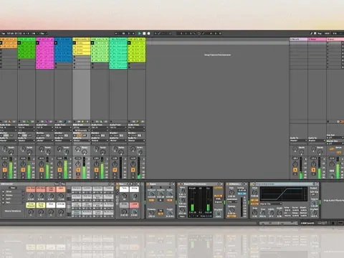This screenshot has height=258, width=344.
Task: Launch the second clip in the yellow track
Action: click(x=75, y=47)
